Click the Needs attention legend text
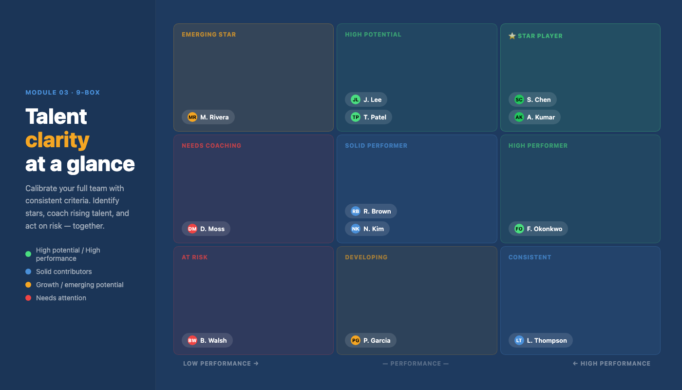 [x=61, y=298]
